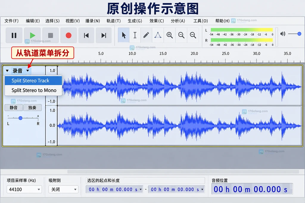
Task: Start recording with the red Record button
Action: click(x=69, y=35)
